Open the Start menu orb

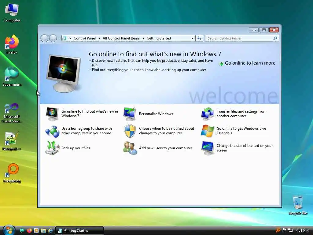[9, 230]
